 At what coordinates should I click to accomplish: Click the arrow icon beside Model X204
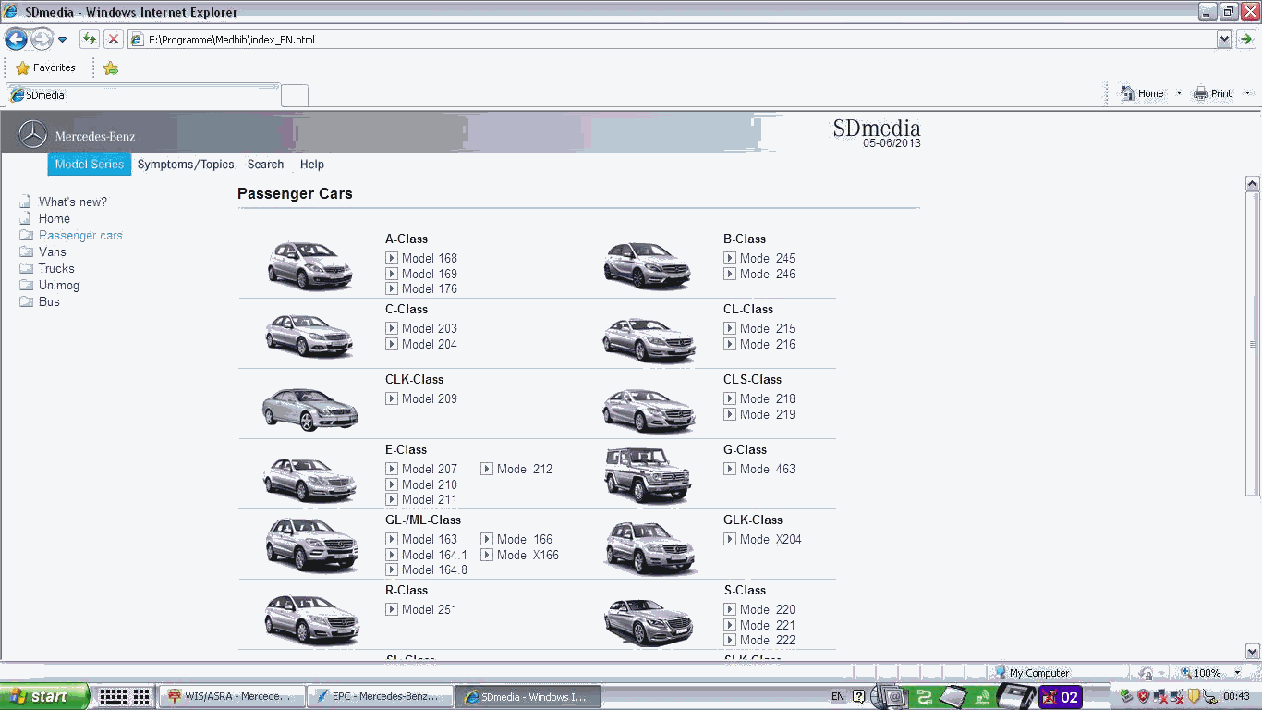pyautogui.click(x=730, y=539)
